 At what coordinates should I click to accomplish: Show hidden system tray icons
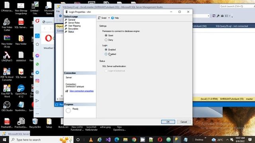click(x=227, y=140)
